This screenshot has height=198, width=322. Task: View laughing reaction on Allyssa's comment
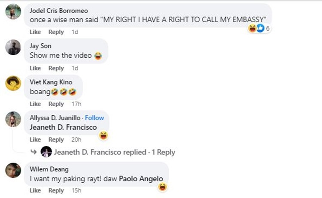(x=103, y=135)
